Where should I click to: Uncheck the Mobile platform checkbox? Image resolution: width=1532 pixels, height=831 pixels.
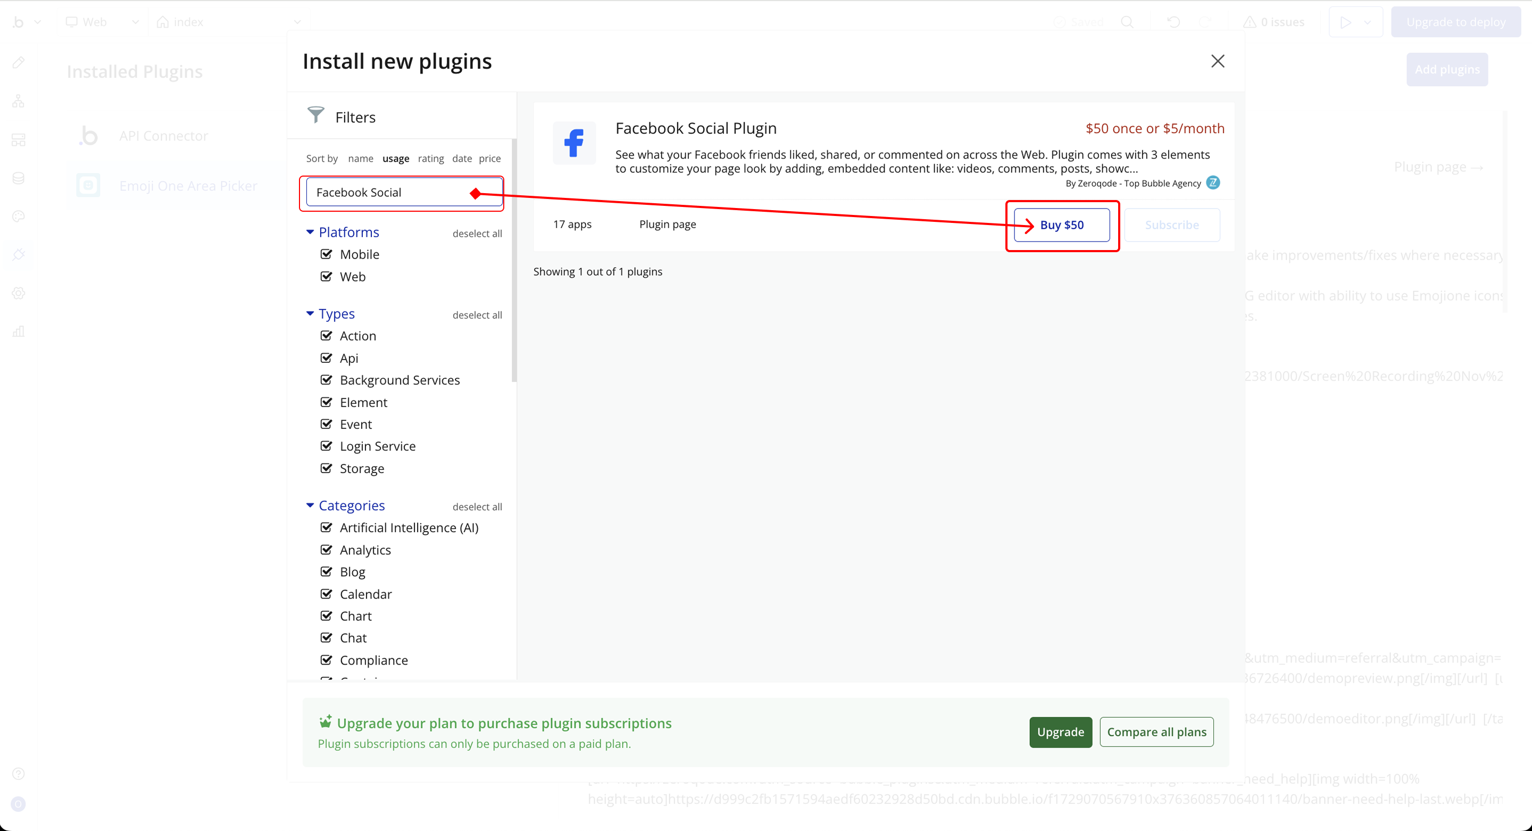pyautogui.click(x=327, y=255)
